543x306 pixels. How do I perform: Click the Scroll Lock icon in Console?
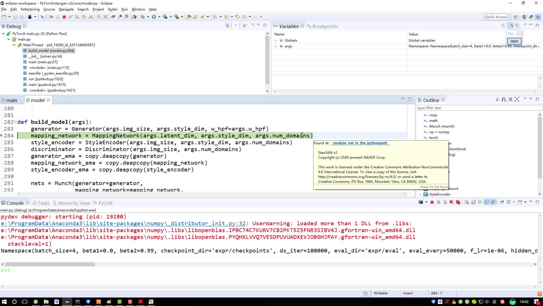tap(473, 202)
